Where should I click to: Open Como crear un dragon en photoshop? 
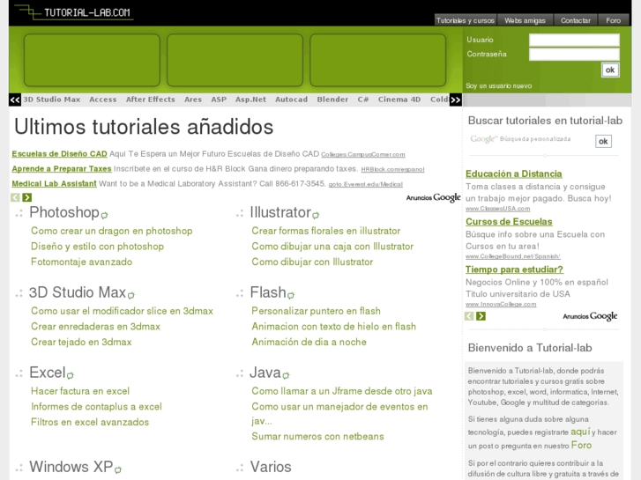point(112,231)
